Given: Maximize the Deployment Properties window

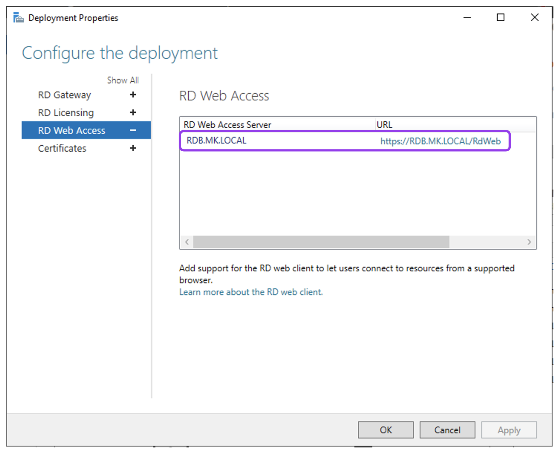Looking at the screenshot, I should pyautogui.click(x=501, y=17).
